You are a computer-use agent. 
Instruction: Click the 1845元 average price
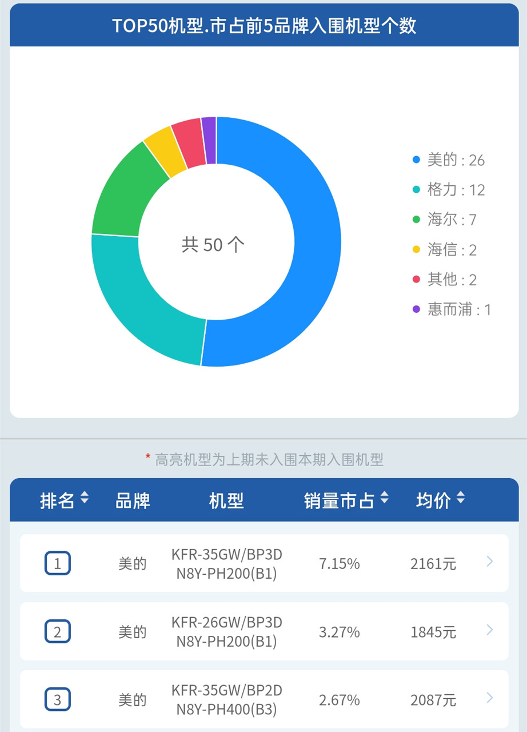(433, 632)
